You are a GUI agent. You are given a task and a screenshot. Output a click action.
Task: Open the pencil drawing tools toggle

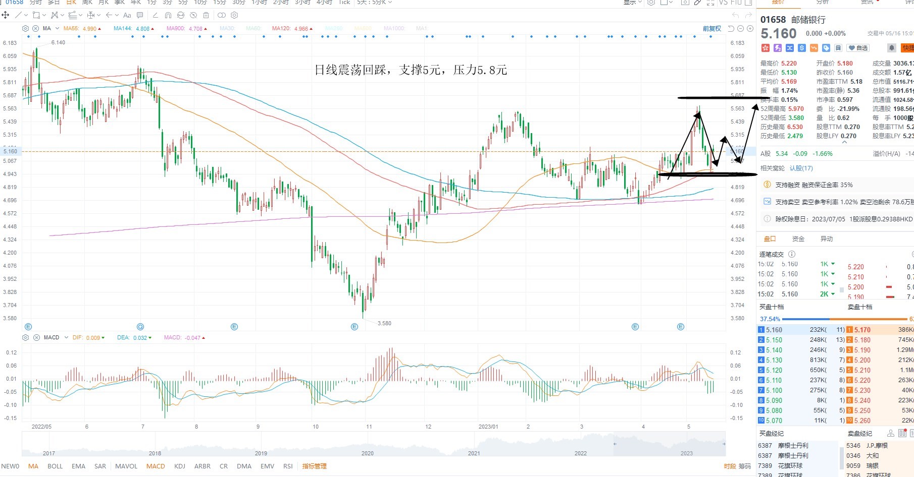[697, 3]
